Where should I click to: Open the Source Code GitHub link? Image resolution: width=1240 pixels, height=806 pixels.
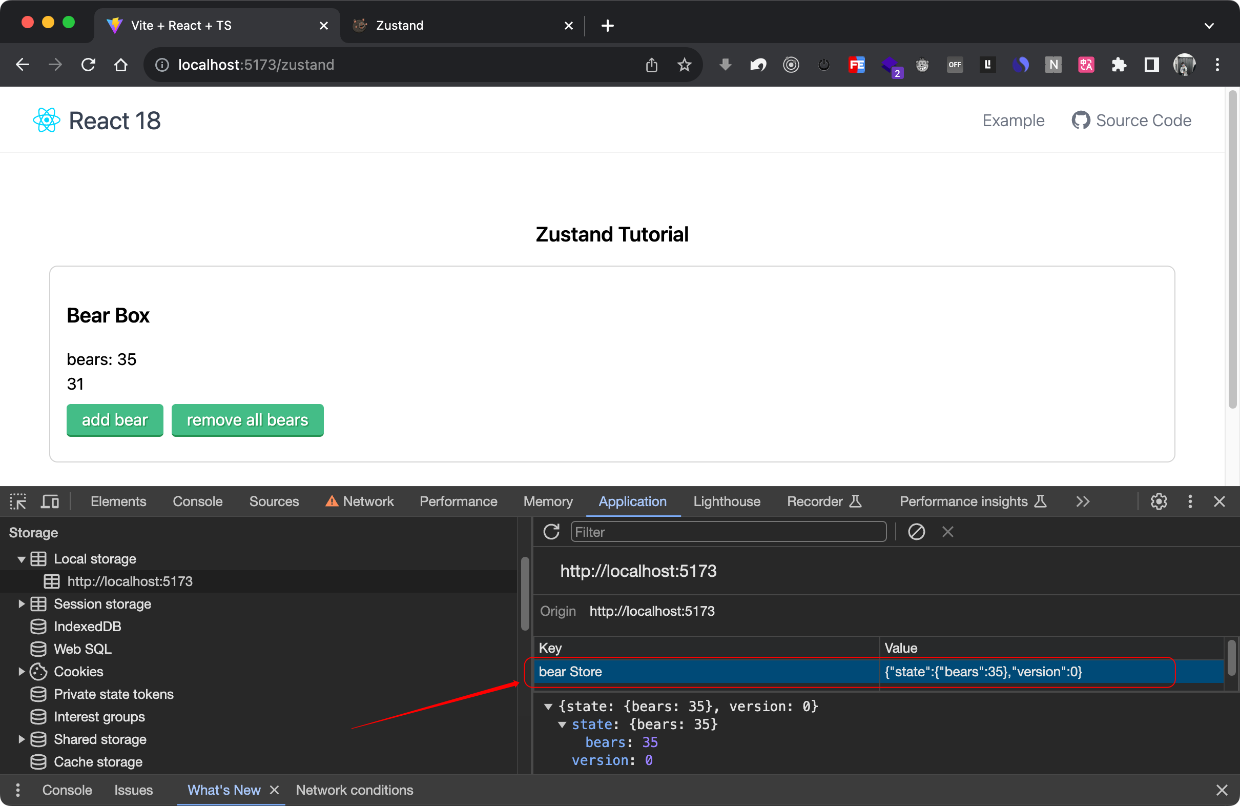[x=1132, y=120]
